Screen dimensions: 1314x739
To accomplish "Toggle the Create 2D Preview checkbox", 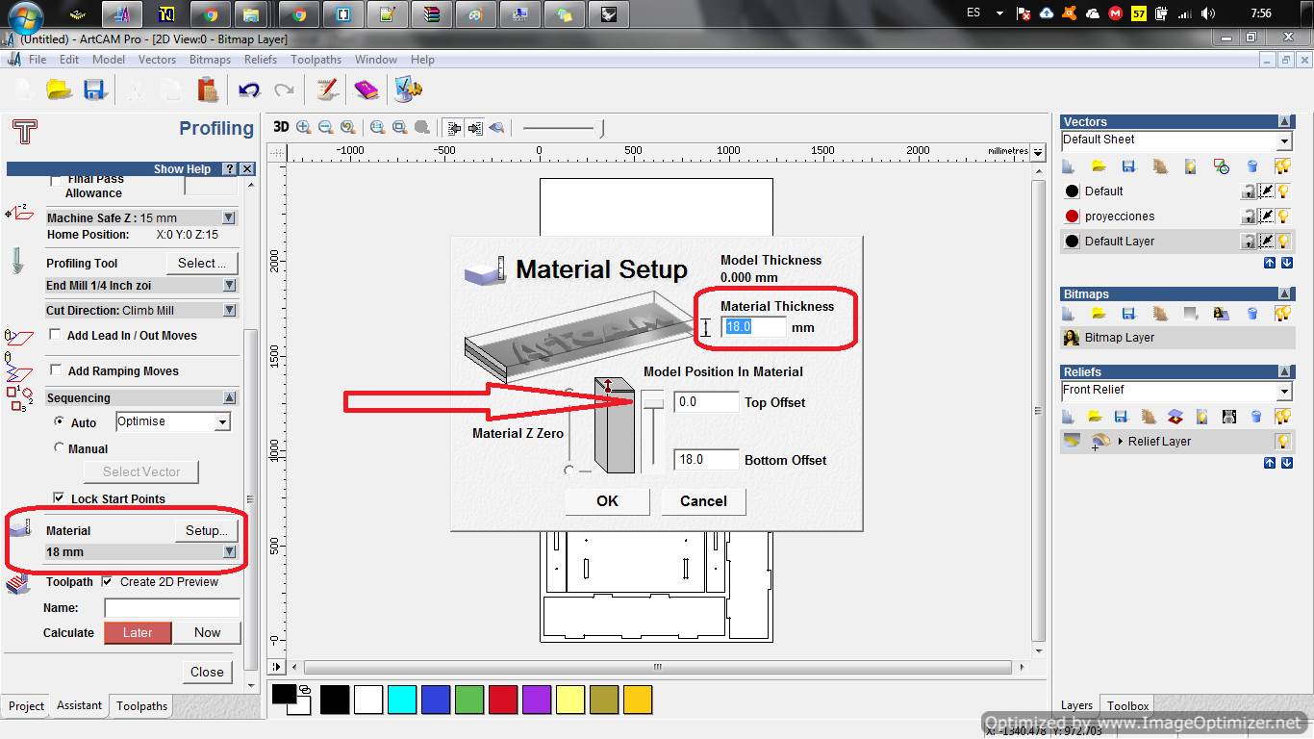I will [x=108, y=581].
